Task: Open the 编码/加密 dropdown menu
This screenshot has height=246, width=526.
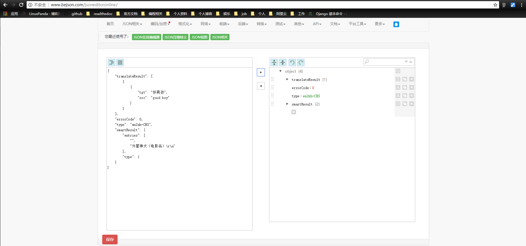Action: click(x=160, y=24)
